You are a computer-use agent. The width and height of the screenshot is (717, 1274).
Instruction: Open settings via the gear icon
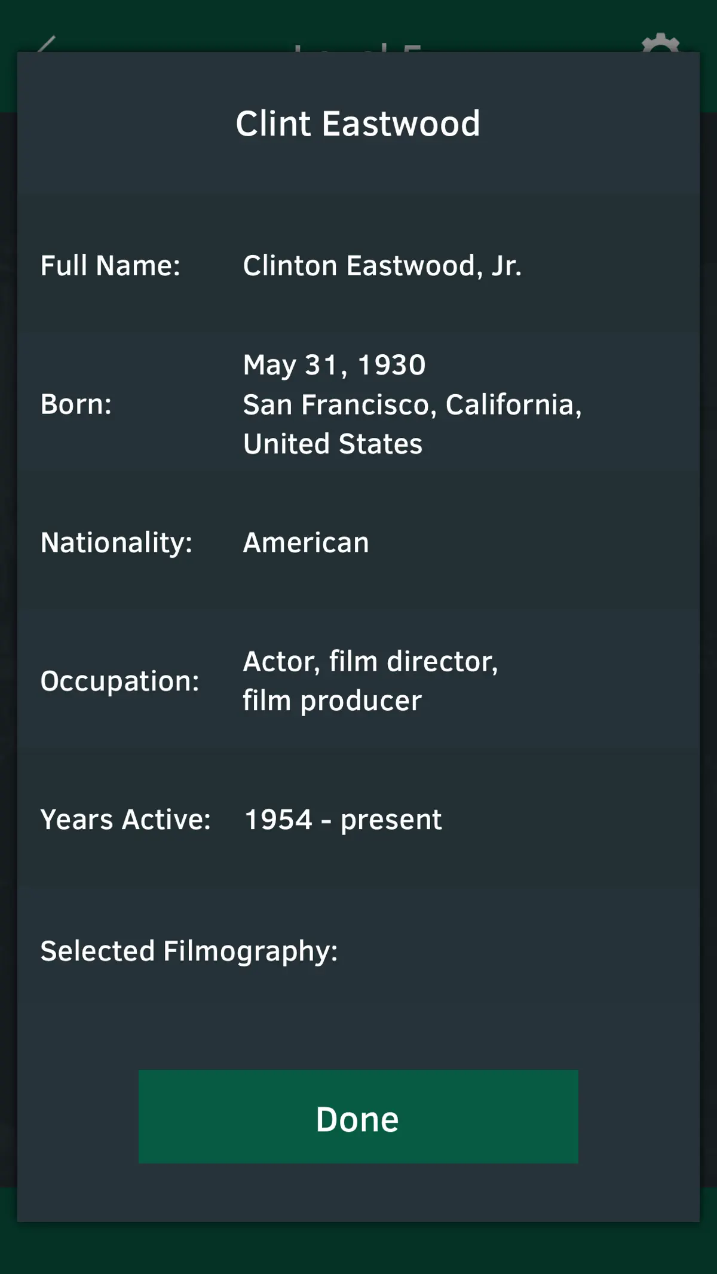coord(660,43)
